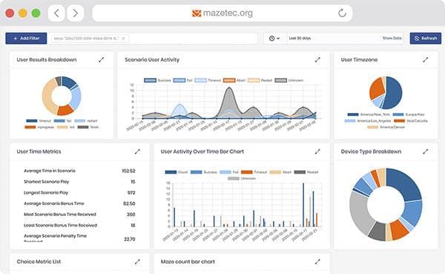445x274 pixels.
Task: Go back with browser back arrow
Action: pyautogui.click(x=56, y=13)
